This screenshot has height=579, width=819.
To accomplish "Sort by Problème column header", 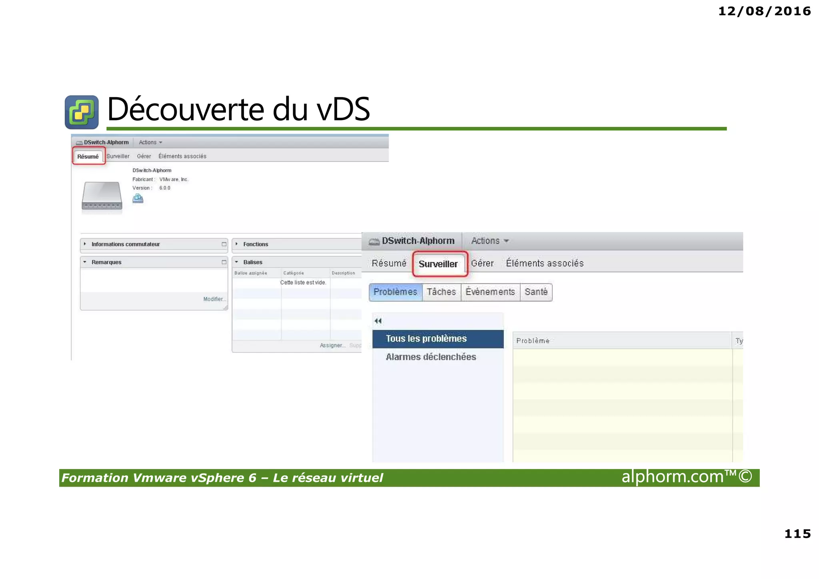I will click(x=622, y=341).
